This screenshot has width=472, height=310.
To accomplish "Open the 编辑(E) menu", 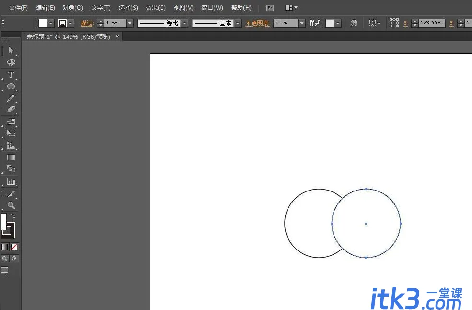I will click(x=46, y=8).
